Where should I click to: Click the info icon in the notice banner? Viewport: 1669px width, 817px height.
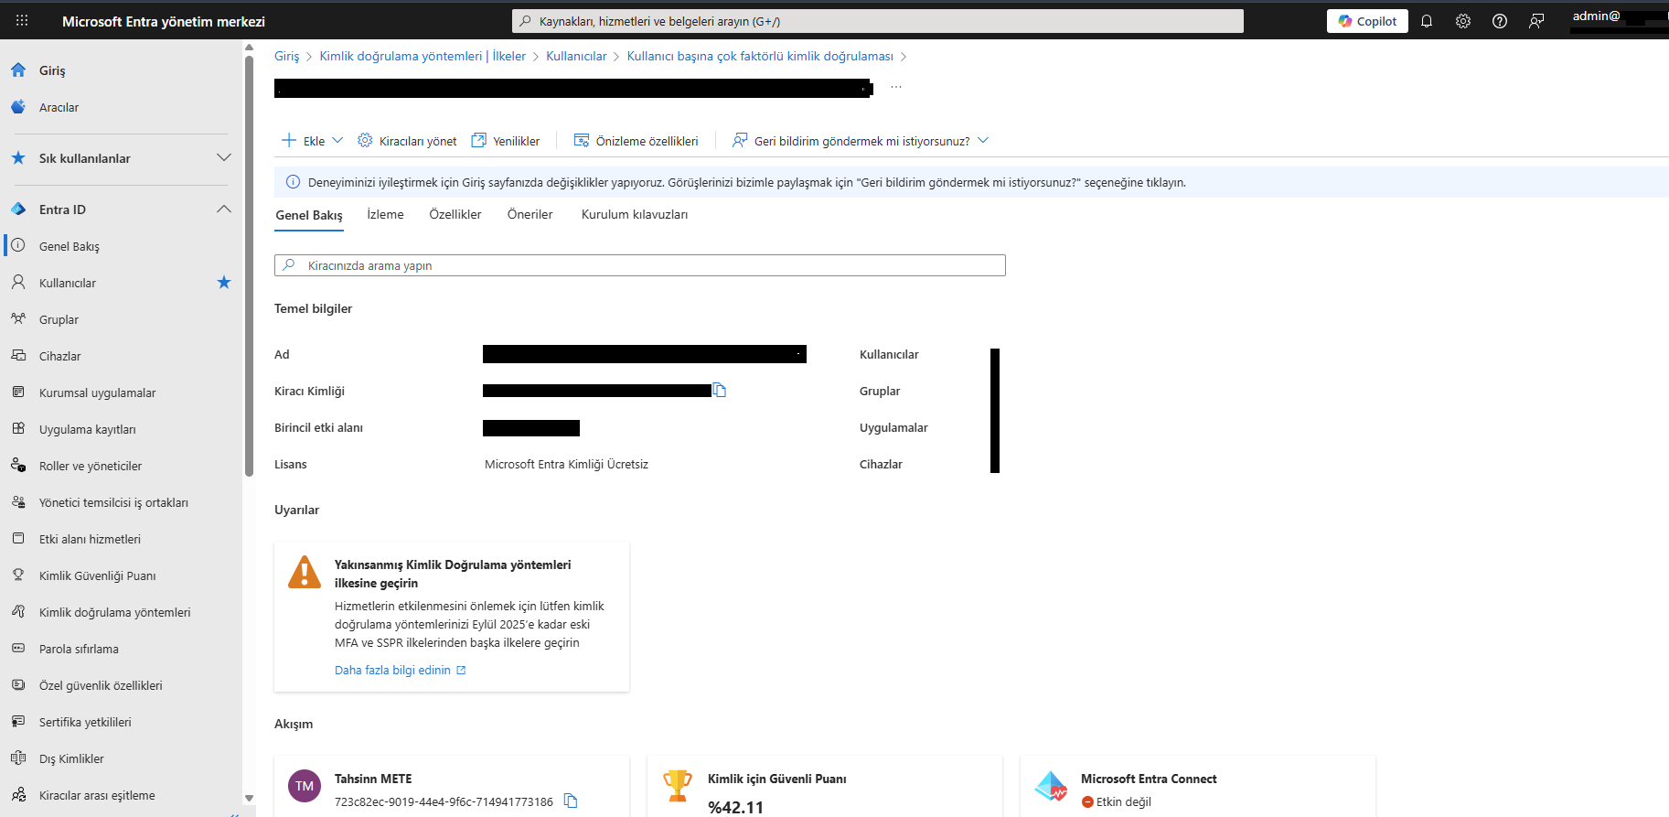tap(293, 182)
